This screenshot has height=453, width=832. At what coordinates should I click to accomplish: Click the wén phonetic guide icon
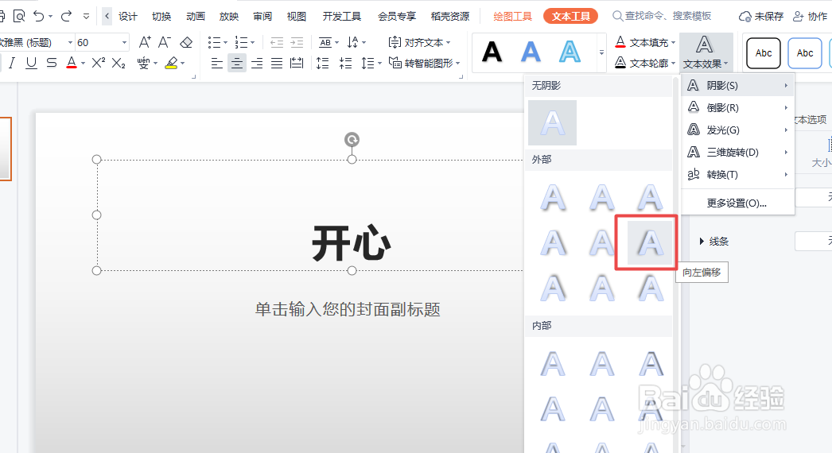(x=143, y=64)
